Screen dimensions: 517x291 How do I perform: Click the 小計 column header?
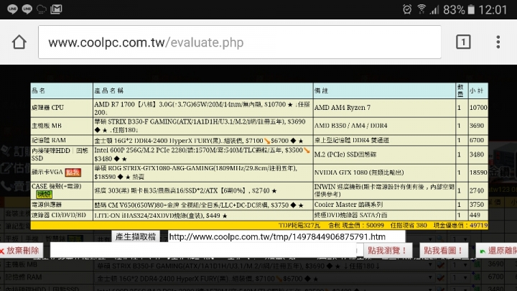478,91
